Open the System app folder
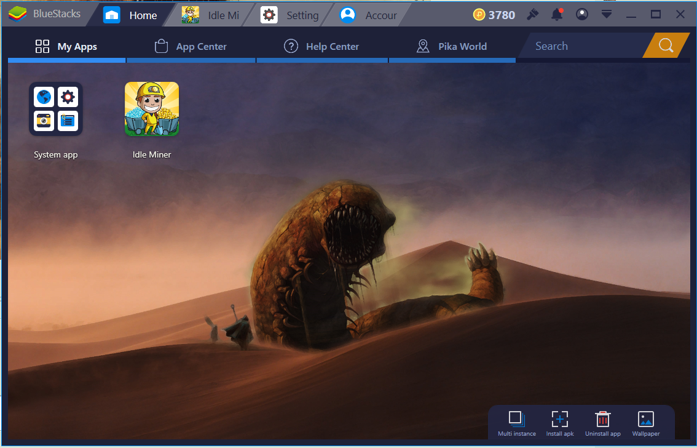This screenshot has height=448, width=697. pyautogui.click(x=56, y=109)
